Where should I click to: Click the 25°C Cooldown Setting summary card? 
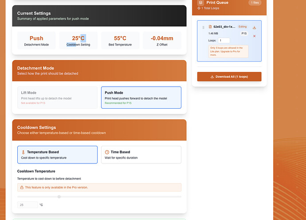point(78,41)
